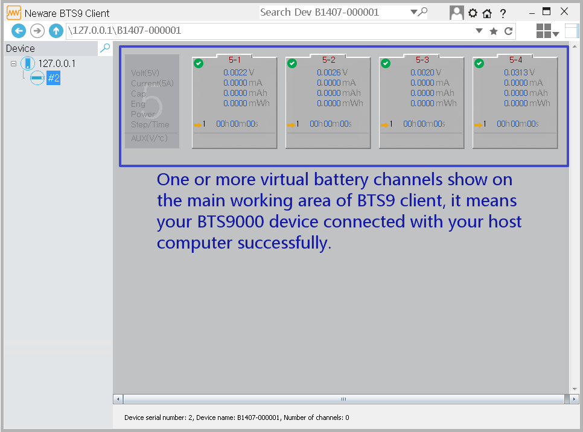Click the orange step arrow on channel 5-1
Screen dimensions: 583x432
[197, 125]
